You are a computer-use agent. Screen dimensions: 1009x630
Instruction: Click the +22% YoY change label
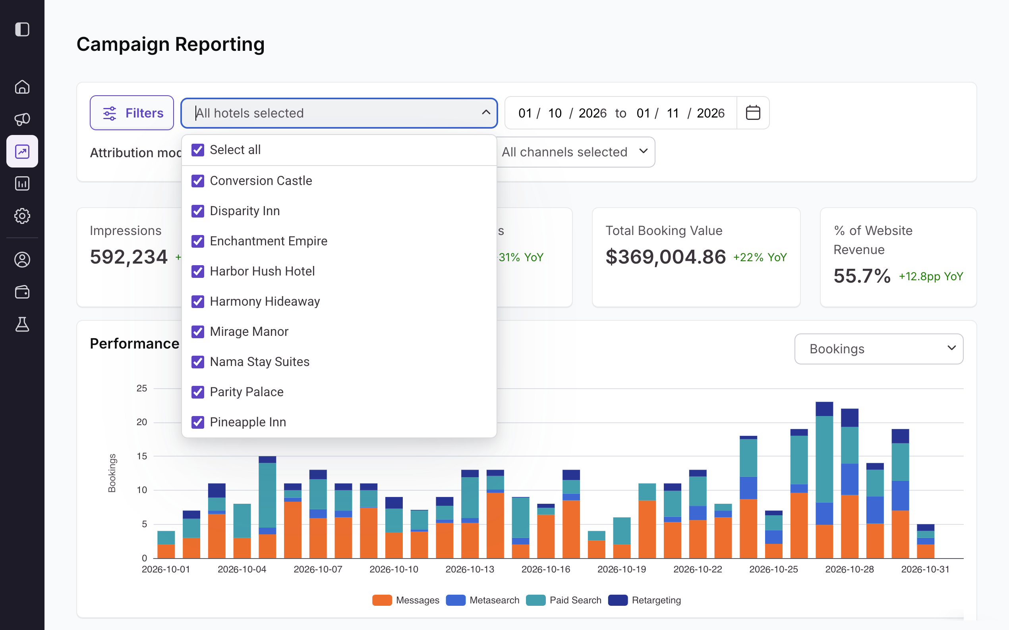point(760,258)
